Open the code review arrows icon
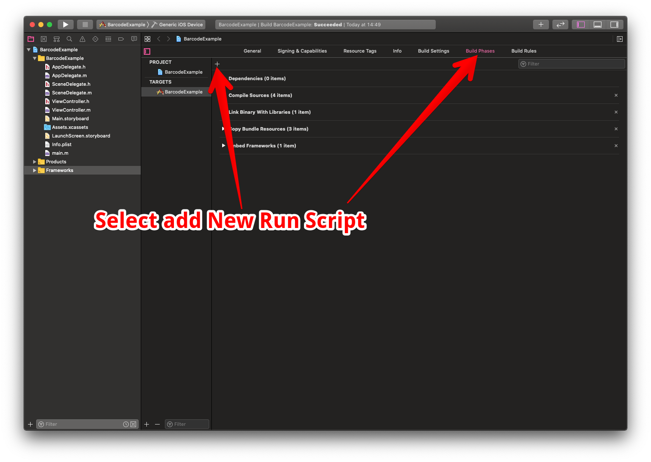 pos(560,24)
